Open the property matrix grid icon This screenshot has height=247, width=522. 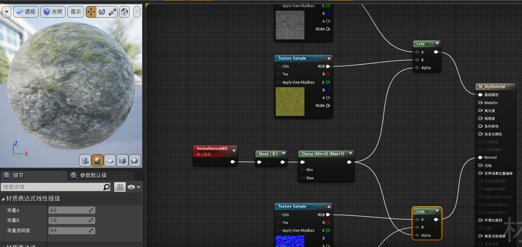tap(120, 187)
